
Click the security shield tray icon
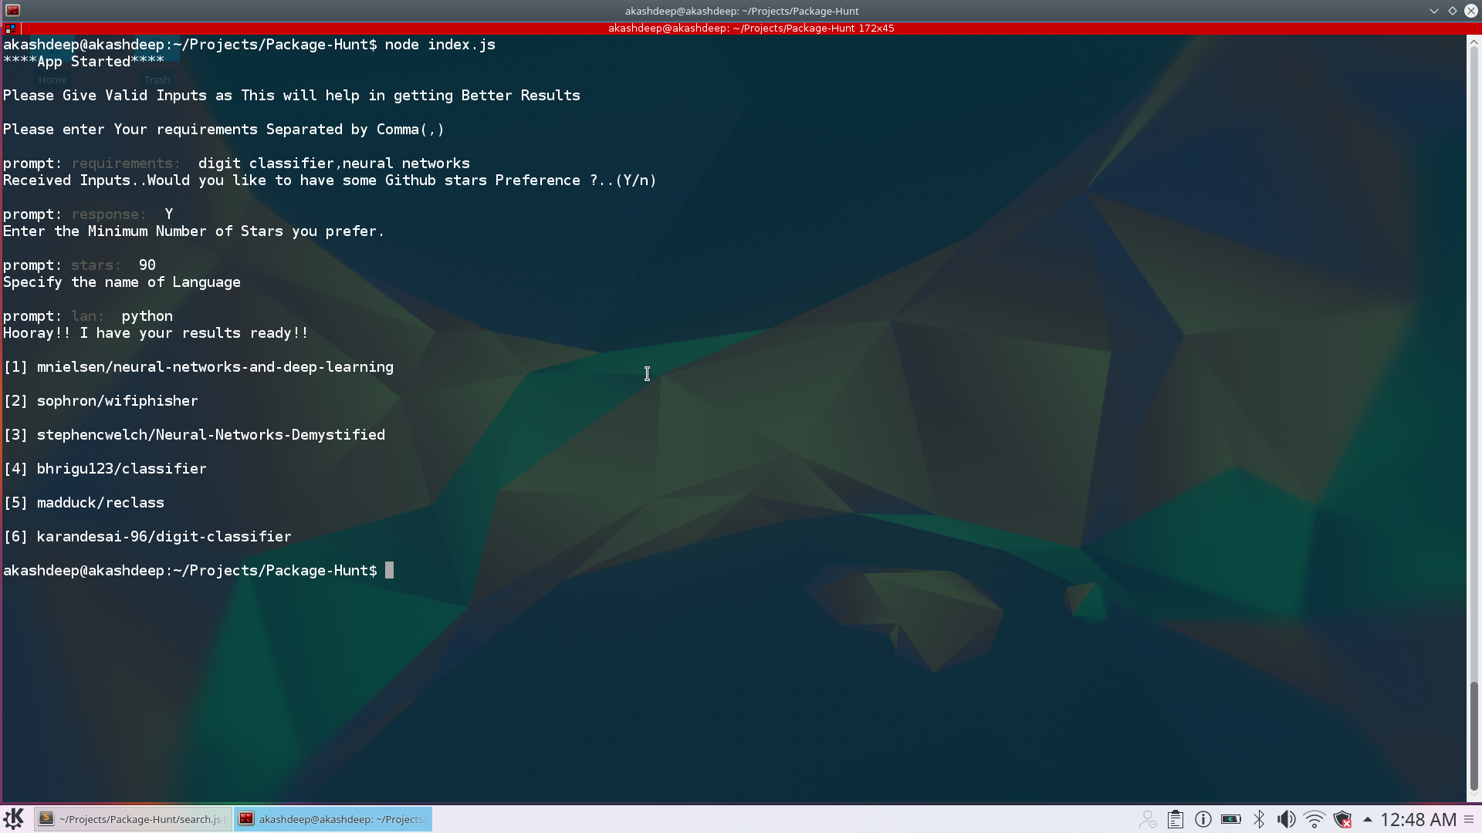point(1342,819)
